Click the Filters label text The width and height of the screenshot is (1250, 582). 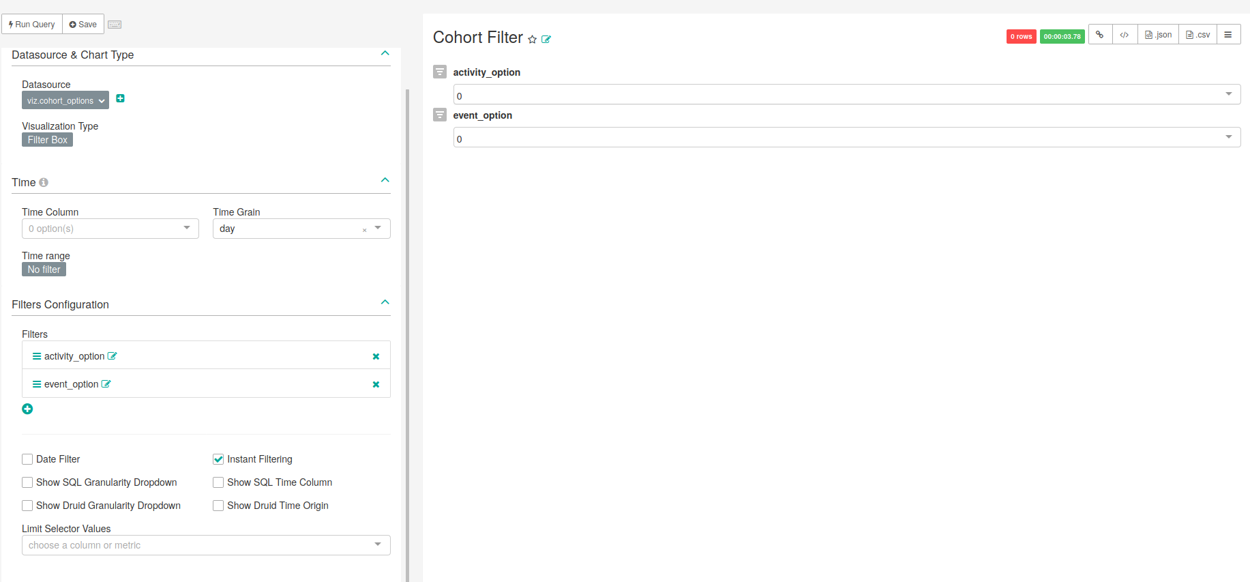point(35,334)
